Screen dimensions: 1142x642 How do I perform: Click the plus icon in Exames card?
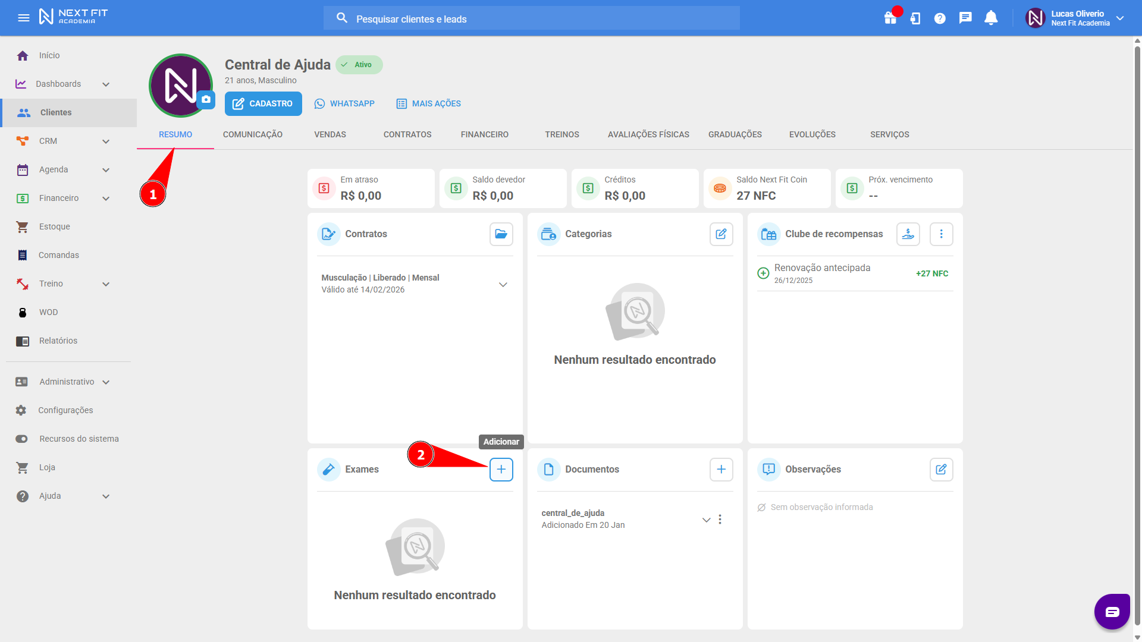(x=501, y=470)
